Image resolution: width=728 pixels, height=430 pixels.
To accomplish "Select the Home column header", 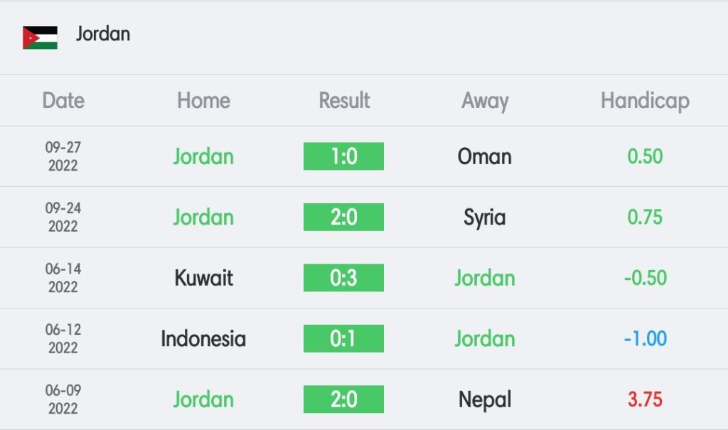I will [x=203, y=100].
